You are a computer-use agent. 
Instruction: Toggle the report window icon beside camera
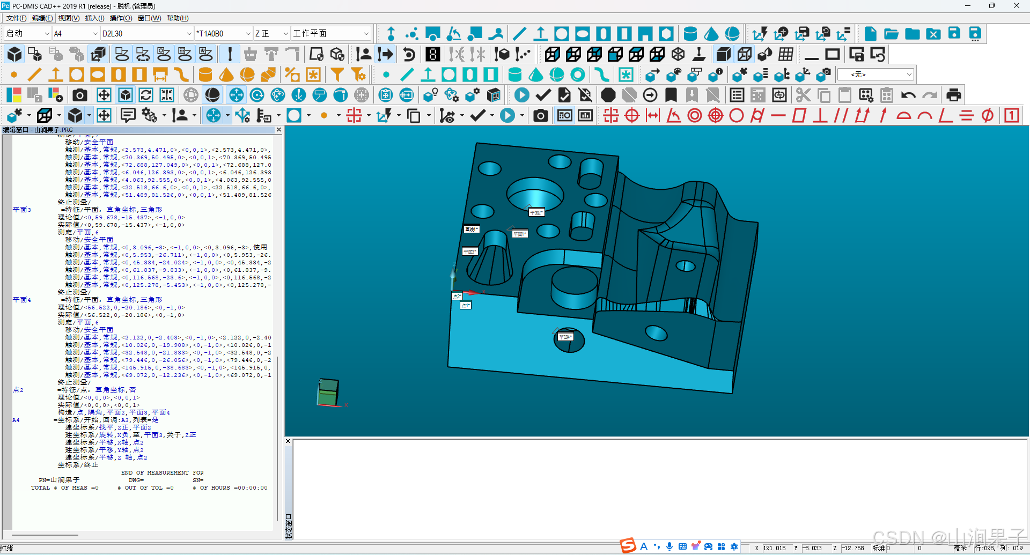[565, 115]
